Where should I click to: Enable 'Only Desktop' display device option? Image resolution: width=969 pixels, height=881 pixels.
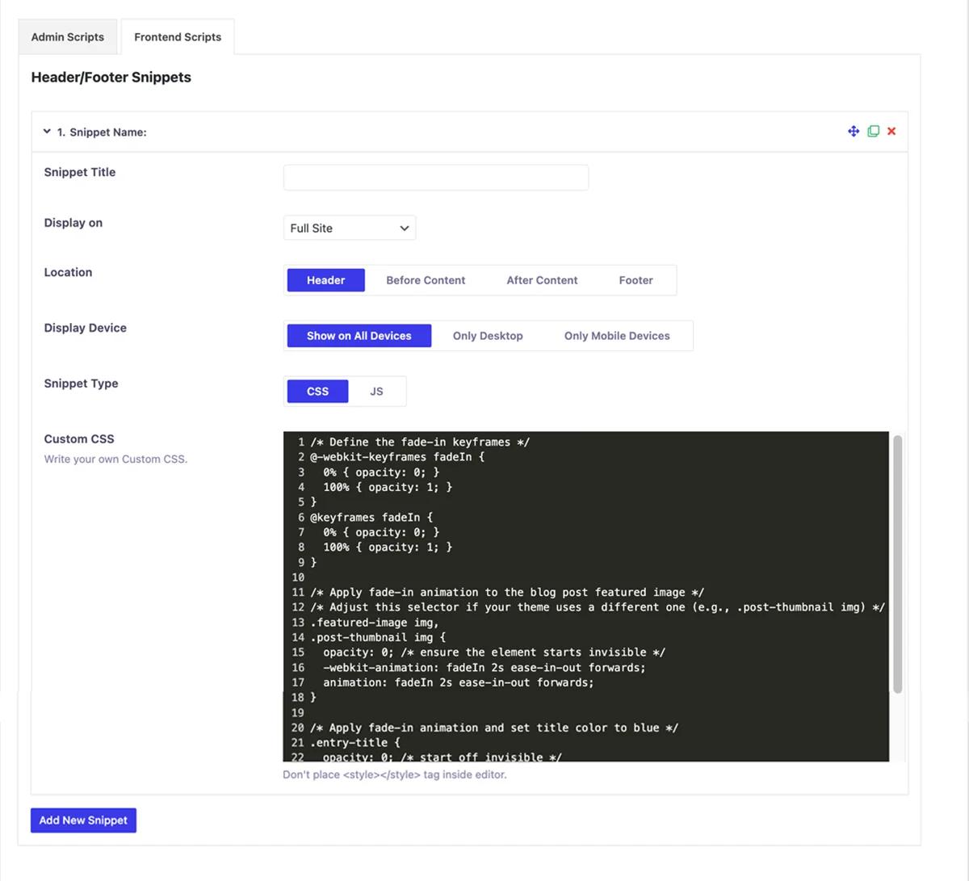click(488, 335)
